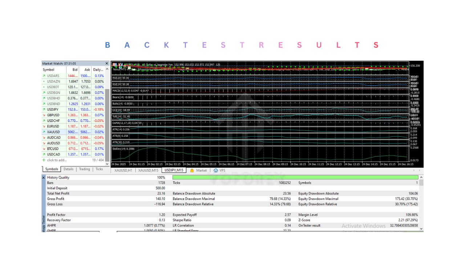Add a new symbol using the plus icon

tap(44, 160)
